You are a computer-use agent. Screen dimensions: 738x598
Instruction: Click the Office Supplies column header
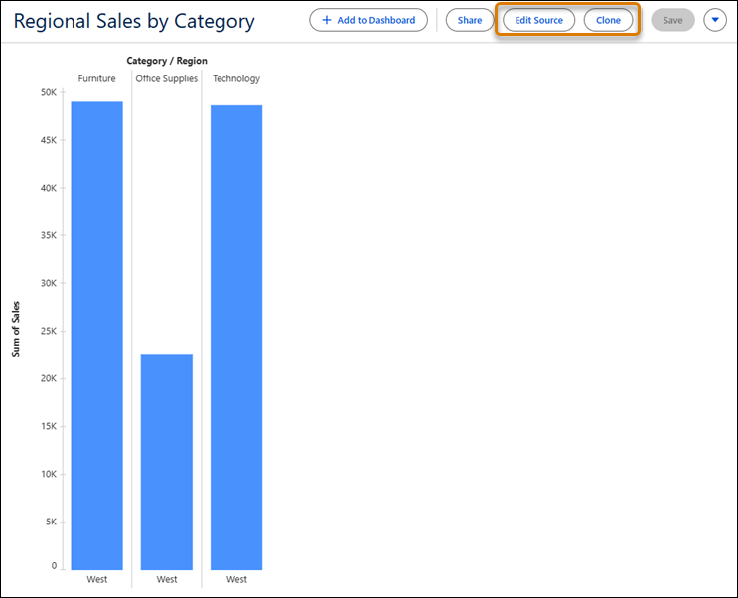click(x=167, y=78)
